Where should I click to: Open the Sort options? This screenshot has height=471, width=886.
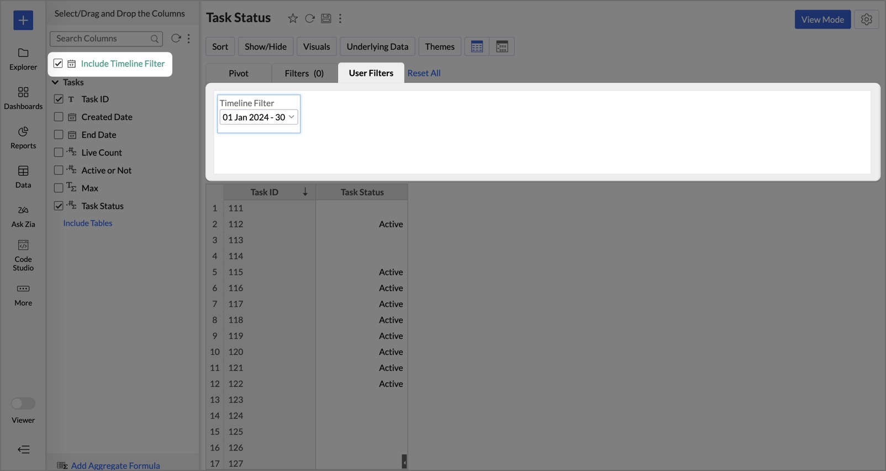(x=220, y=46)
